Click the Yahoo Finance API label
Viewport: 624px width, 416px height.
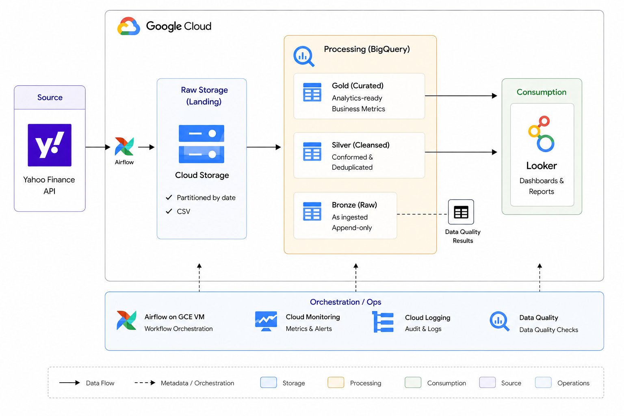tap(49, 185)
